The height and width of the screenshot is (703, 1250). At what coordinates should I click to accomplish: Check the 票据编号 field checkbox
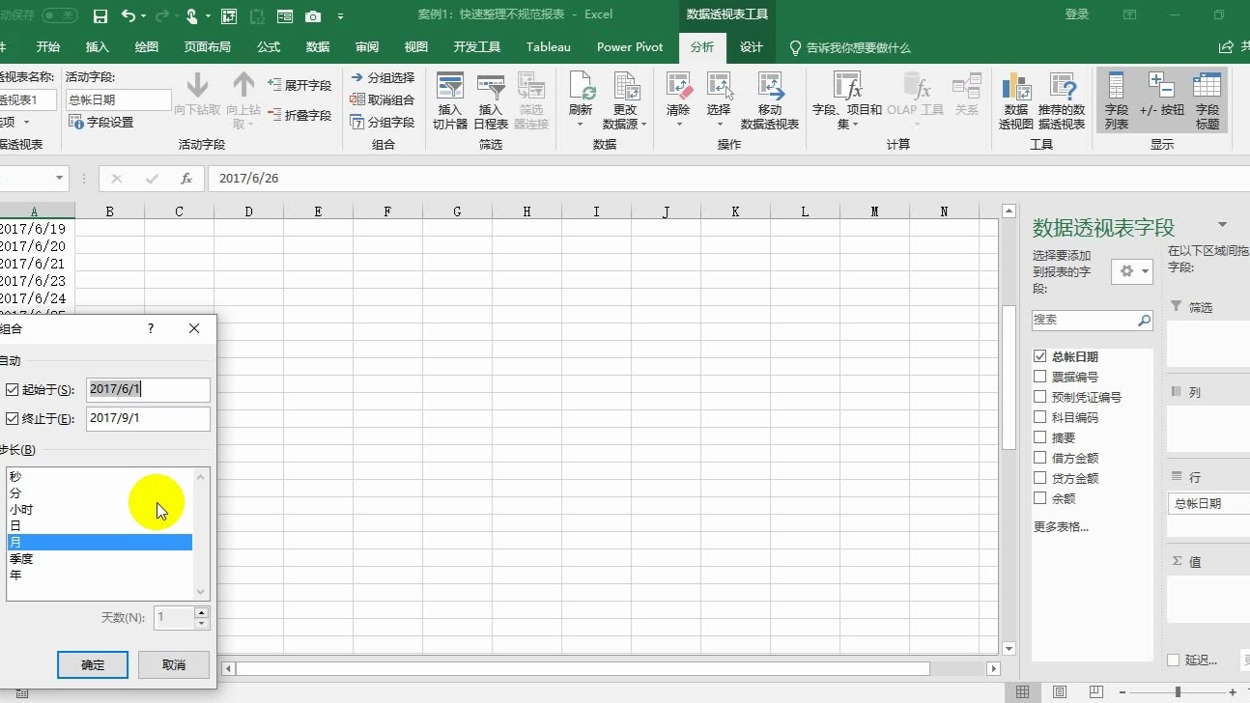pyautogui.click(x=1040, y=377)
